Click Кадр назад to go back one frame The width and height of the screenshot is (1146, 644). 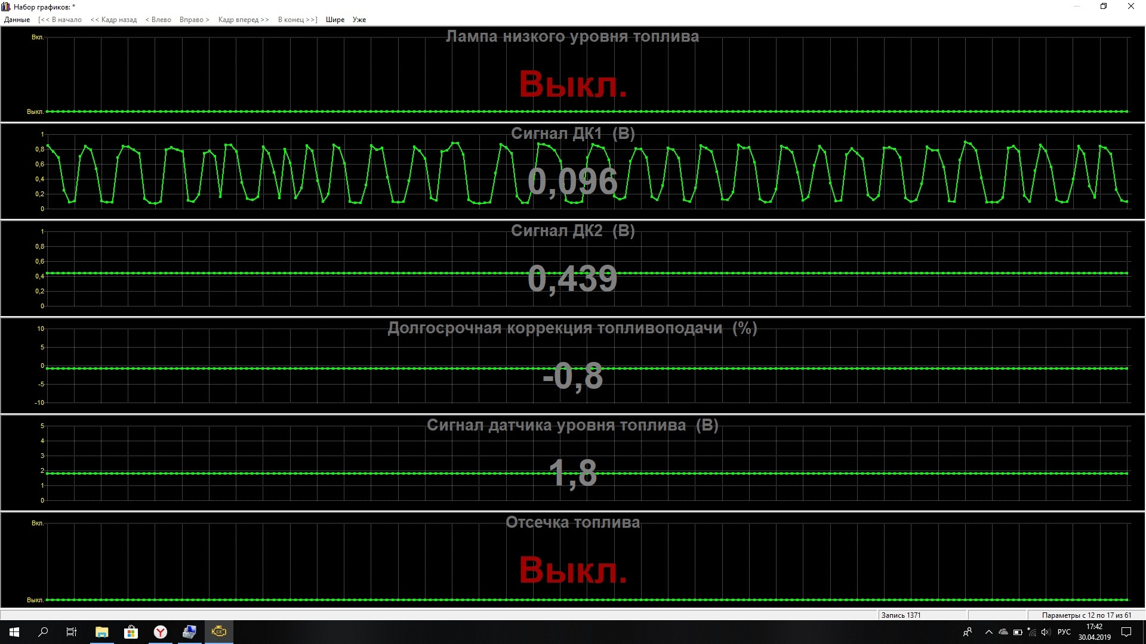coord(113,20)
